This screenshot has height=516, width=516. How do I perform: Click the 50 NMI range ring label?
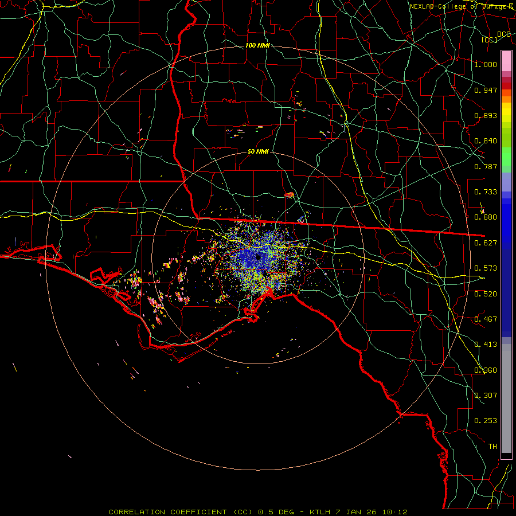[x=258, y=152]
